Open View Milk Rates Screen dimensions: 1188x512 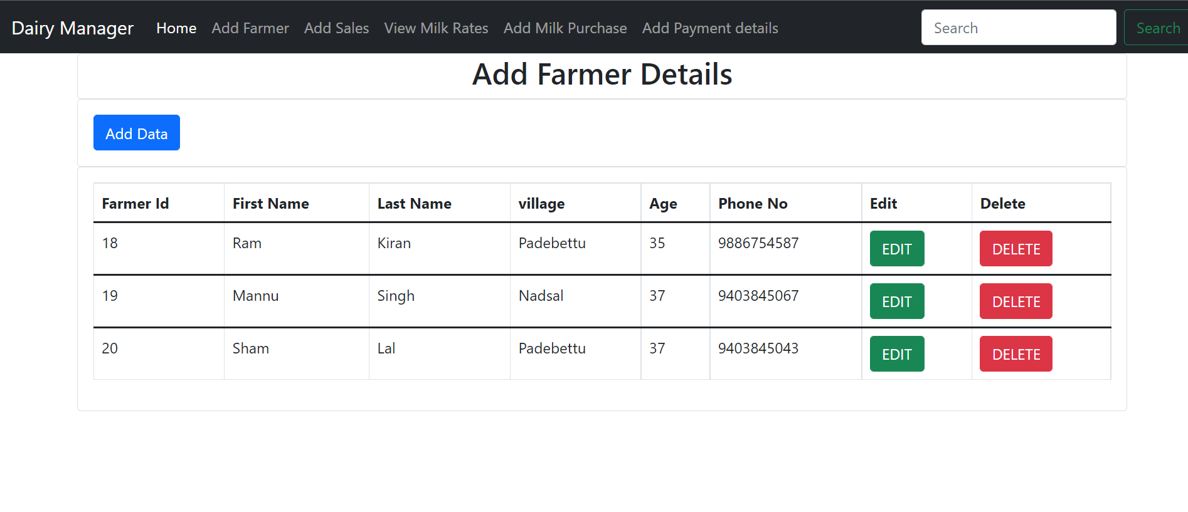click(436, 28)
